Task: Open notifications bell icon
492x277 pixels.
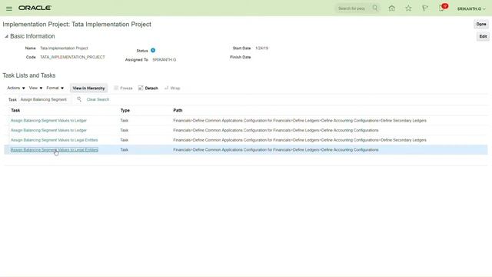Action: click(442, 8)
